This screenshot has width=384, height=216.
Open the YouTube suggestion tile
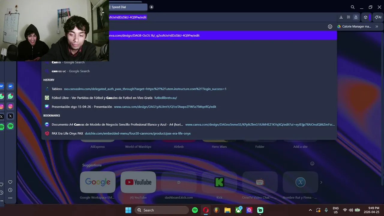(138, 182)
